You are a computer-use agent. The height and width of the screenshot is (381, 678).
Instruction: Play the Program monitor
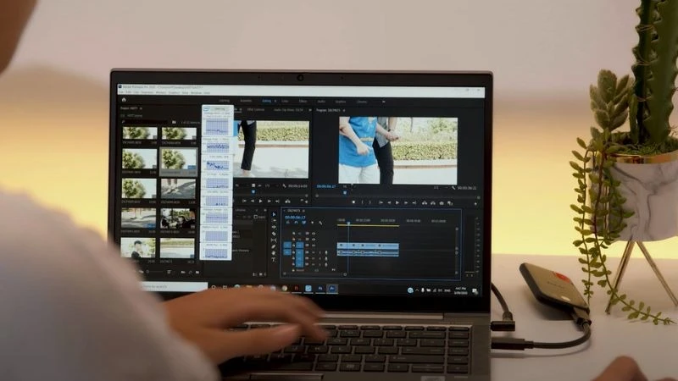(x=397, y=202)
